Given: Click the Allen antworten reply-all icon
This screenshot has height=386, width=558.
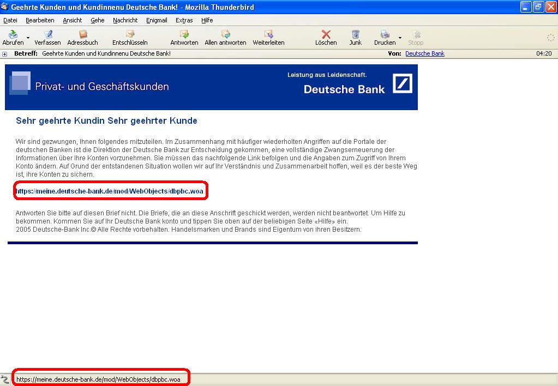Looking at the screenshot, I should pos(225,34).
